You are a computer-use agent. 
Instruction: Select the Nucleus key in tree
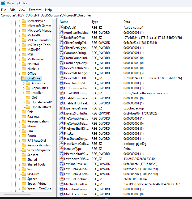pyautogui.click(x=33, y=69)
